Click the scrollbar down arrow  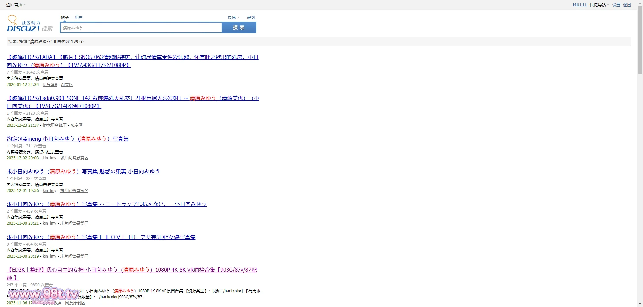click(640, 304)
